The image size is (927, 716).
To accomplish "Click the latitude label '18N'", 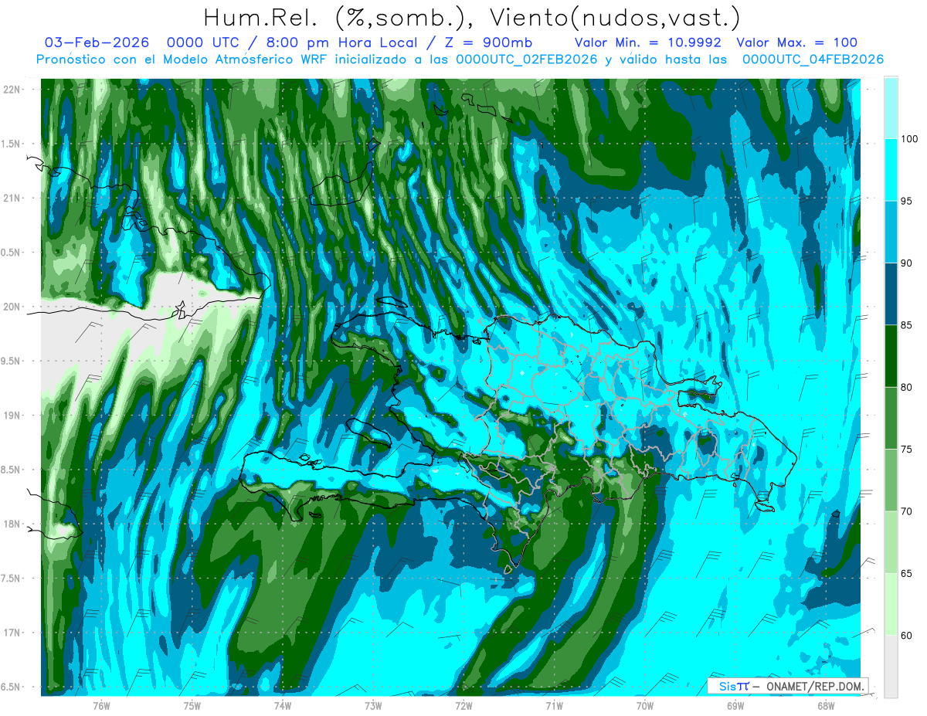I will pyautogui.click(x=13, y=524).
